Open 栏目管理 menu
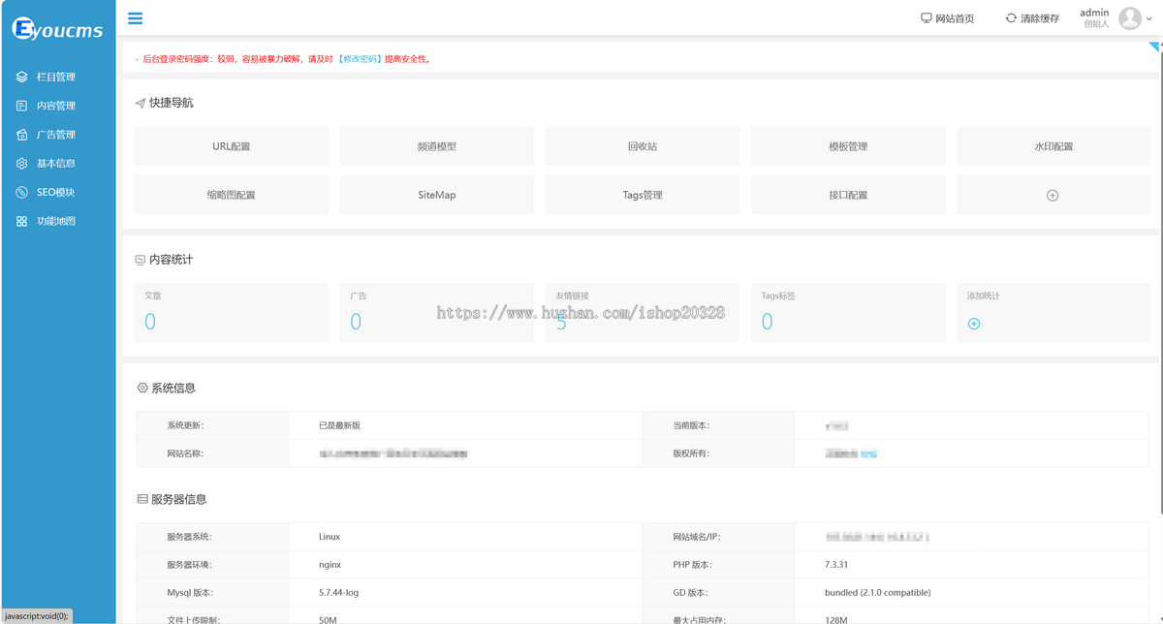The image size is (1163, 624). click(x=57, y=77)
